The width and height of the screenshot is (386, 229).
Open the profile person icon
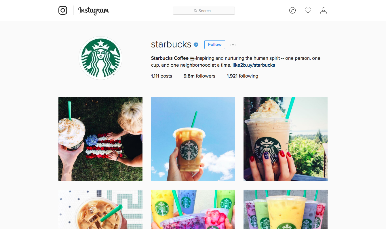(x=324, y=11)
